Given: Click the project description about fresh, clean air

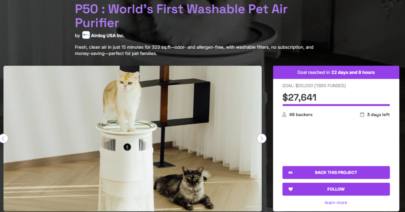Looking at the screenshot, I should coord(194,50).
